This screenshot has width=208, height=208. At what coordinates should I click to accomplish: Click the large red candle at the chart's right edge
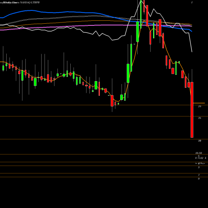click(192, 110)
